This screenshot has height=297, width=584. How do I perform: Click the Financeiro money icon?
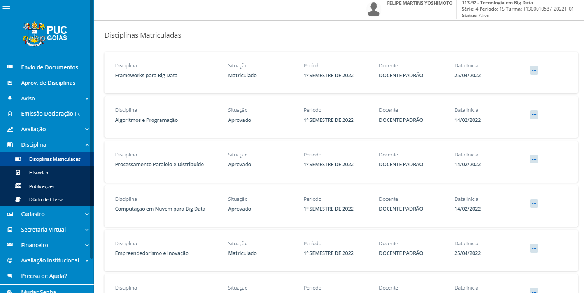point(10,245)
